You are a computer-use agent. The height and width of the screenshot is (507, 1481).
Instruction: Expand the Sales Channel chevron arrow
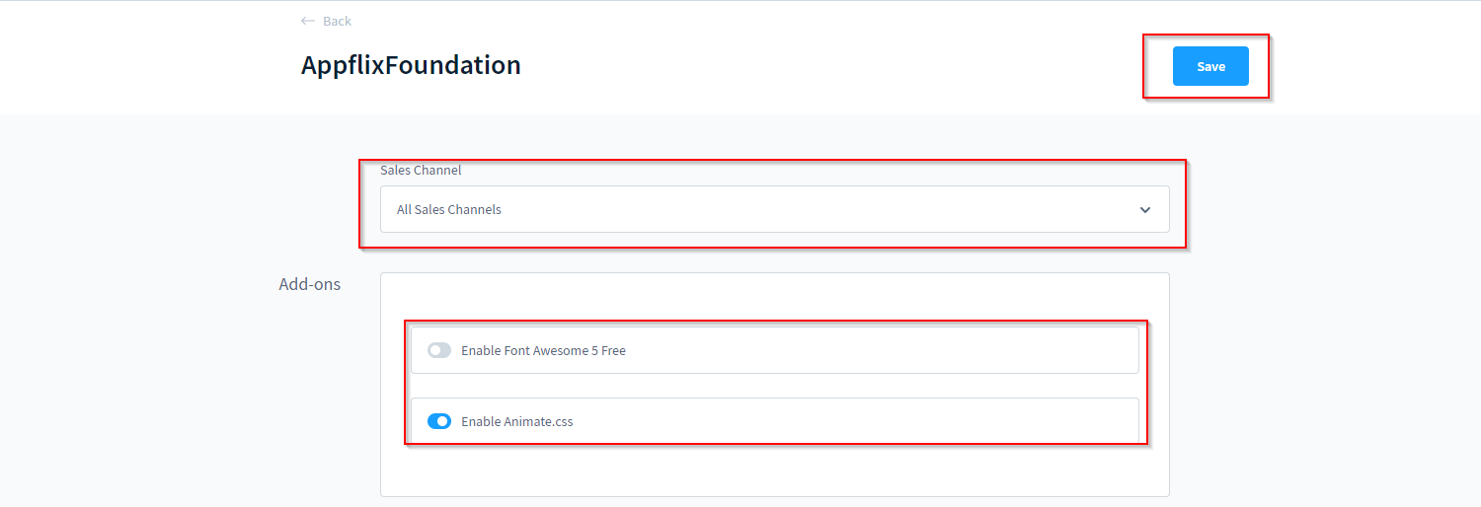pos(1145,210)
